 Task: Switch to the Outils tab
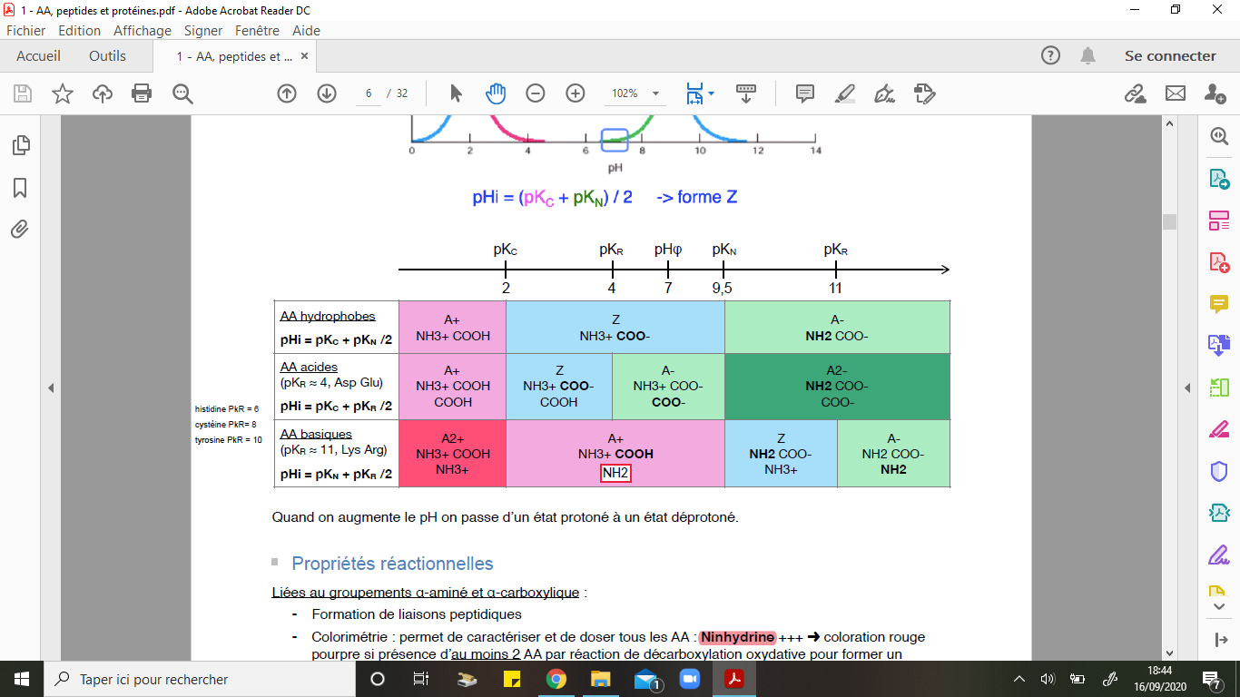107,55
